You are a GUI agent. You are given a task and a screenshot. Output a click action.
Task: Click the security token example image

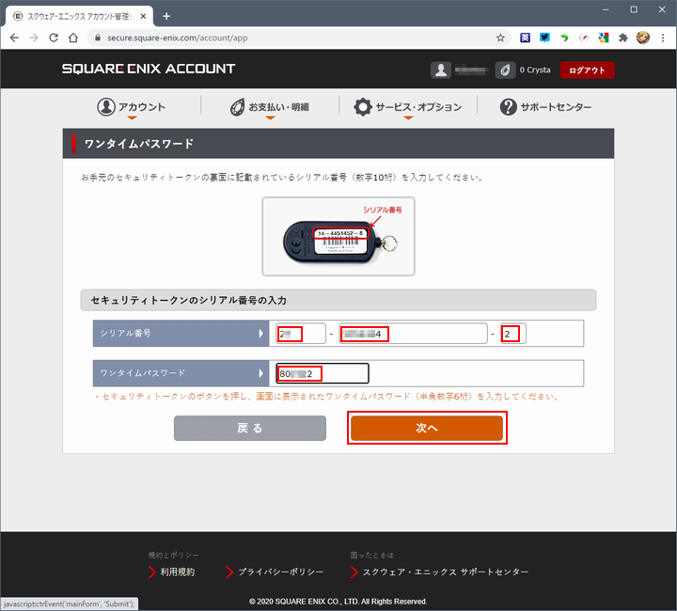click(338, 237)
